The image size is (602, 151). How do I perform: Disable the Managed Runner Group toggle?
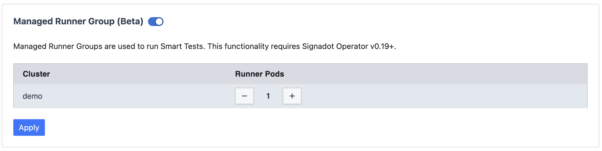point(155,22)
